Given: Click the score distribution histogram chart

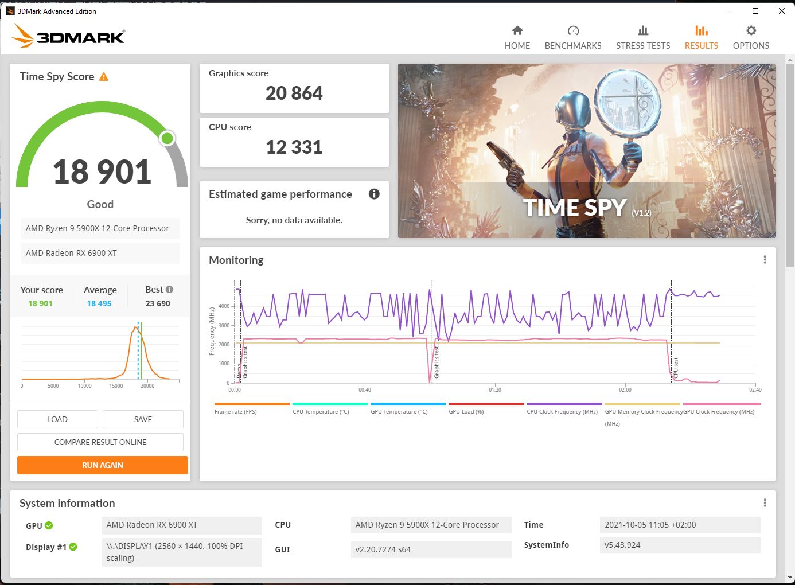Looking at the screenshot, I should pyautogui.click(x=100, y=354).
